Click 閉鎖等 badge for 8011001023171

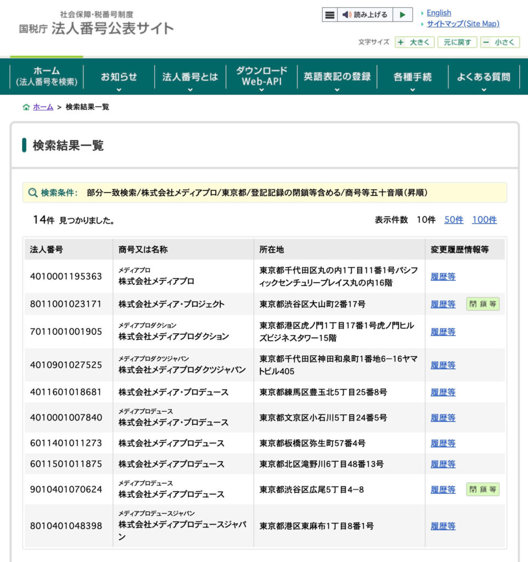point(482,304)
